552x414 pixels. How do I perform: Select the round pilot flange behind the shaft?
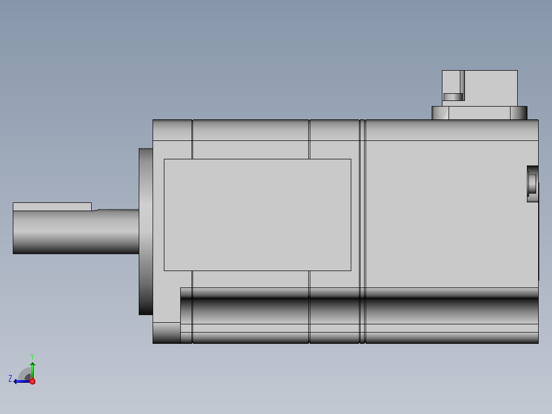coord(146,232)
